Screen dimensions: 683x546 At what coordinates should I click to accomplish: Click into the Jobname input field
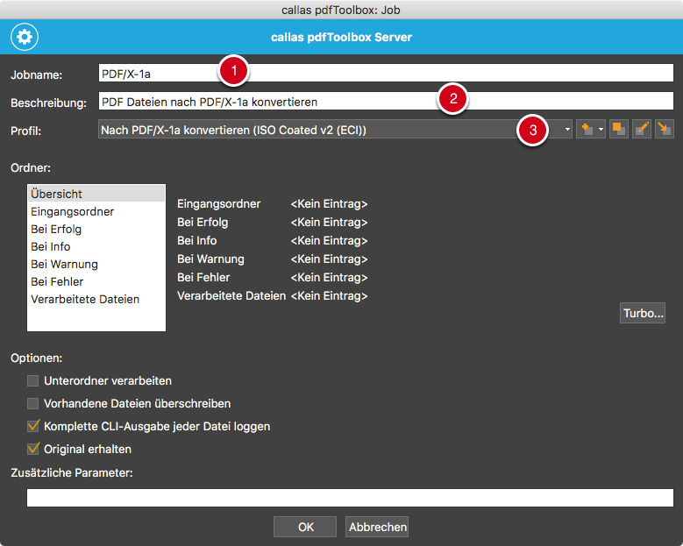[x=386, y=73]
